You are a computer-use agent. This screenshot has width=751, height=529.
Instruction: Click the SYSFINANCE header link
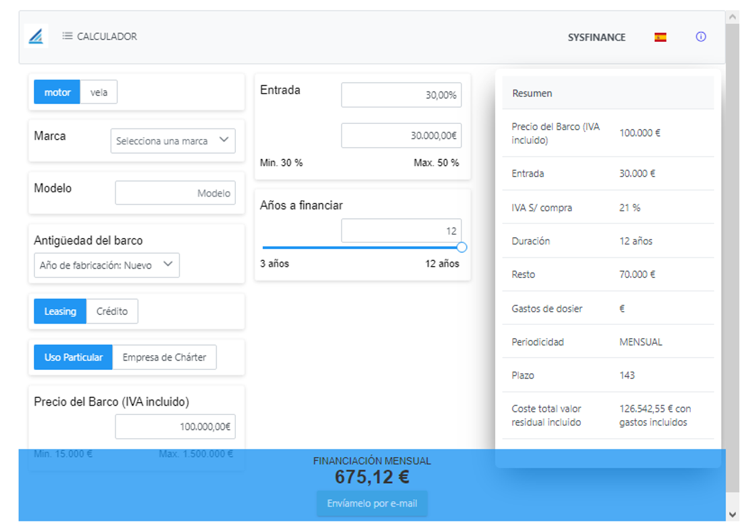(596, 37)
